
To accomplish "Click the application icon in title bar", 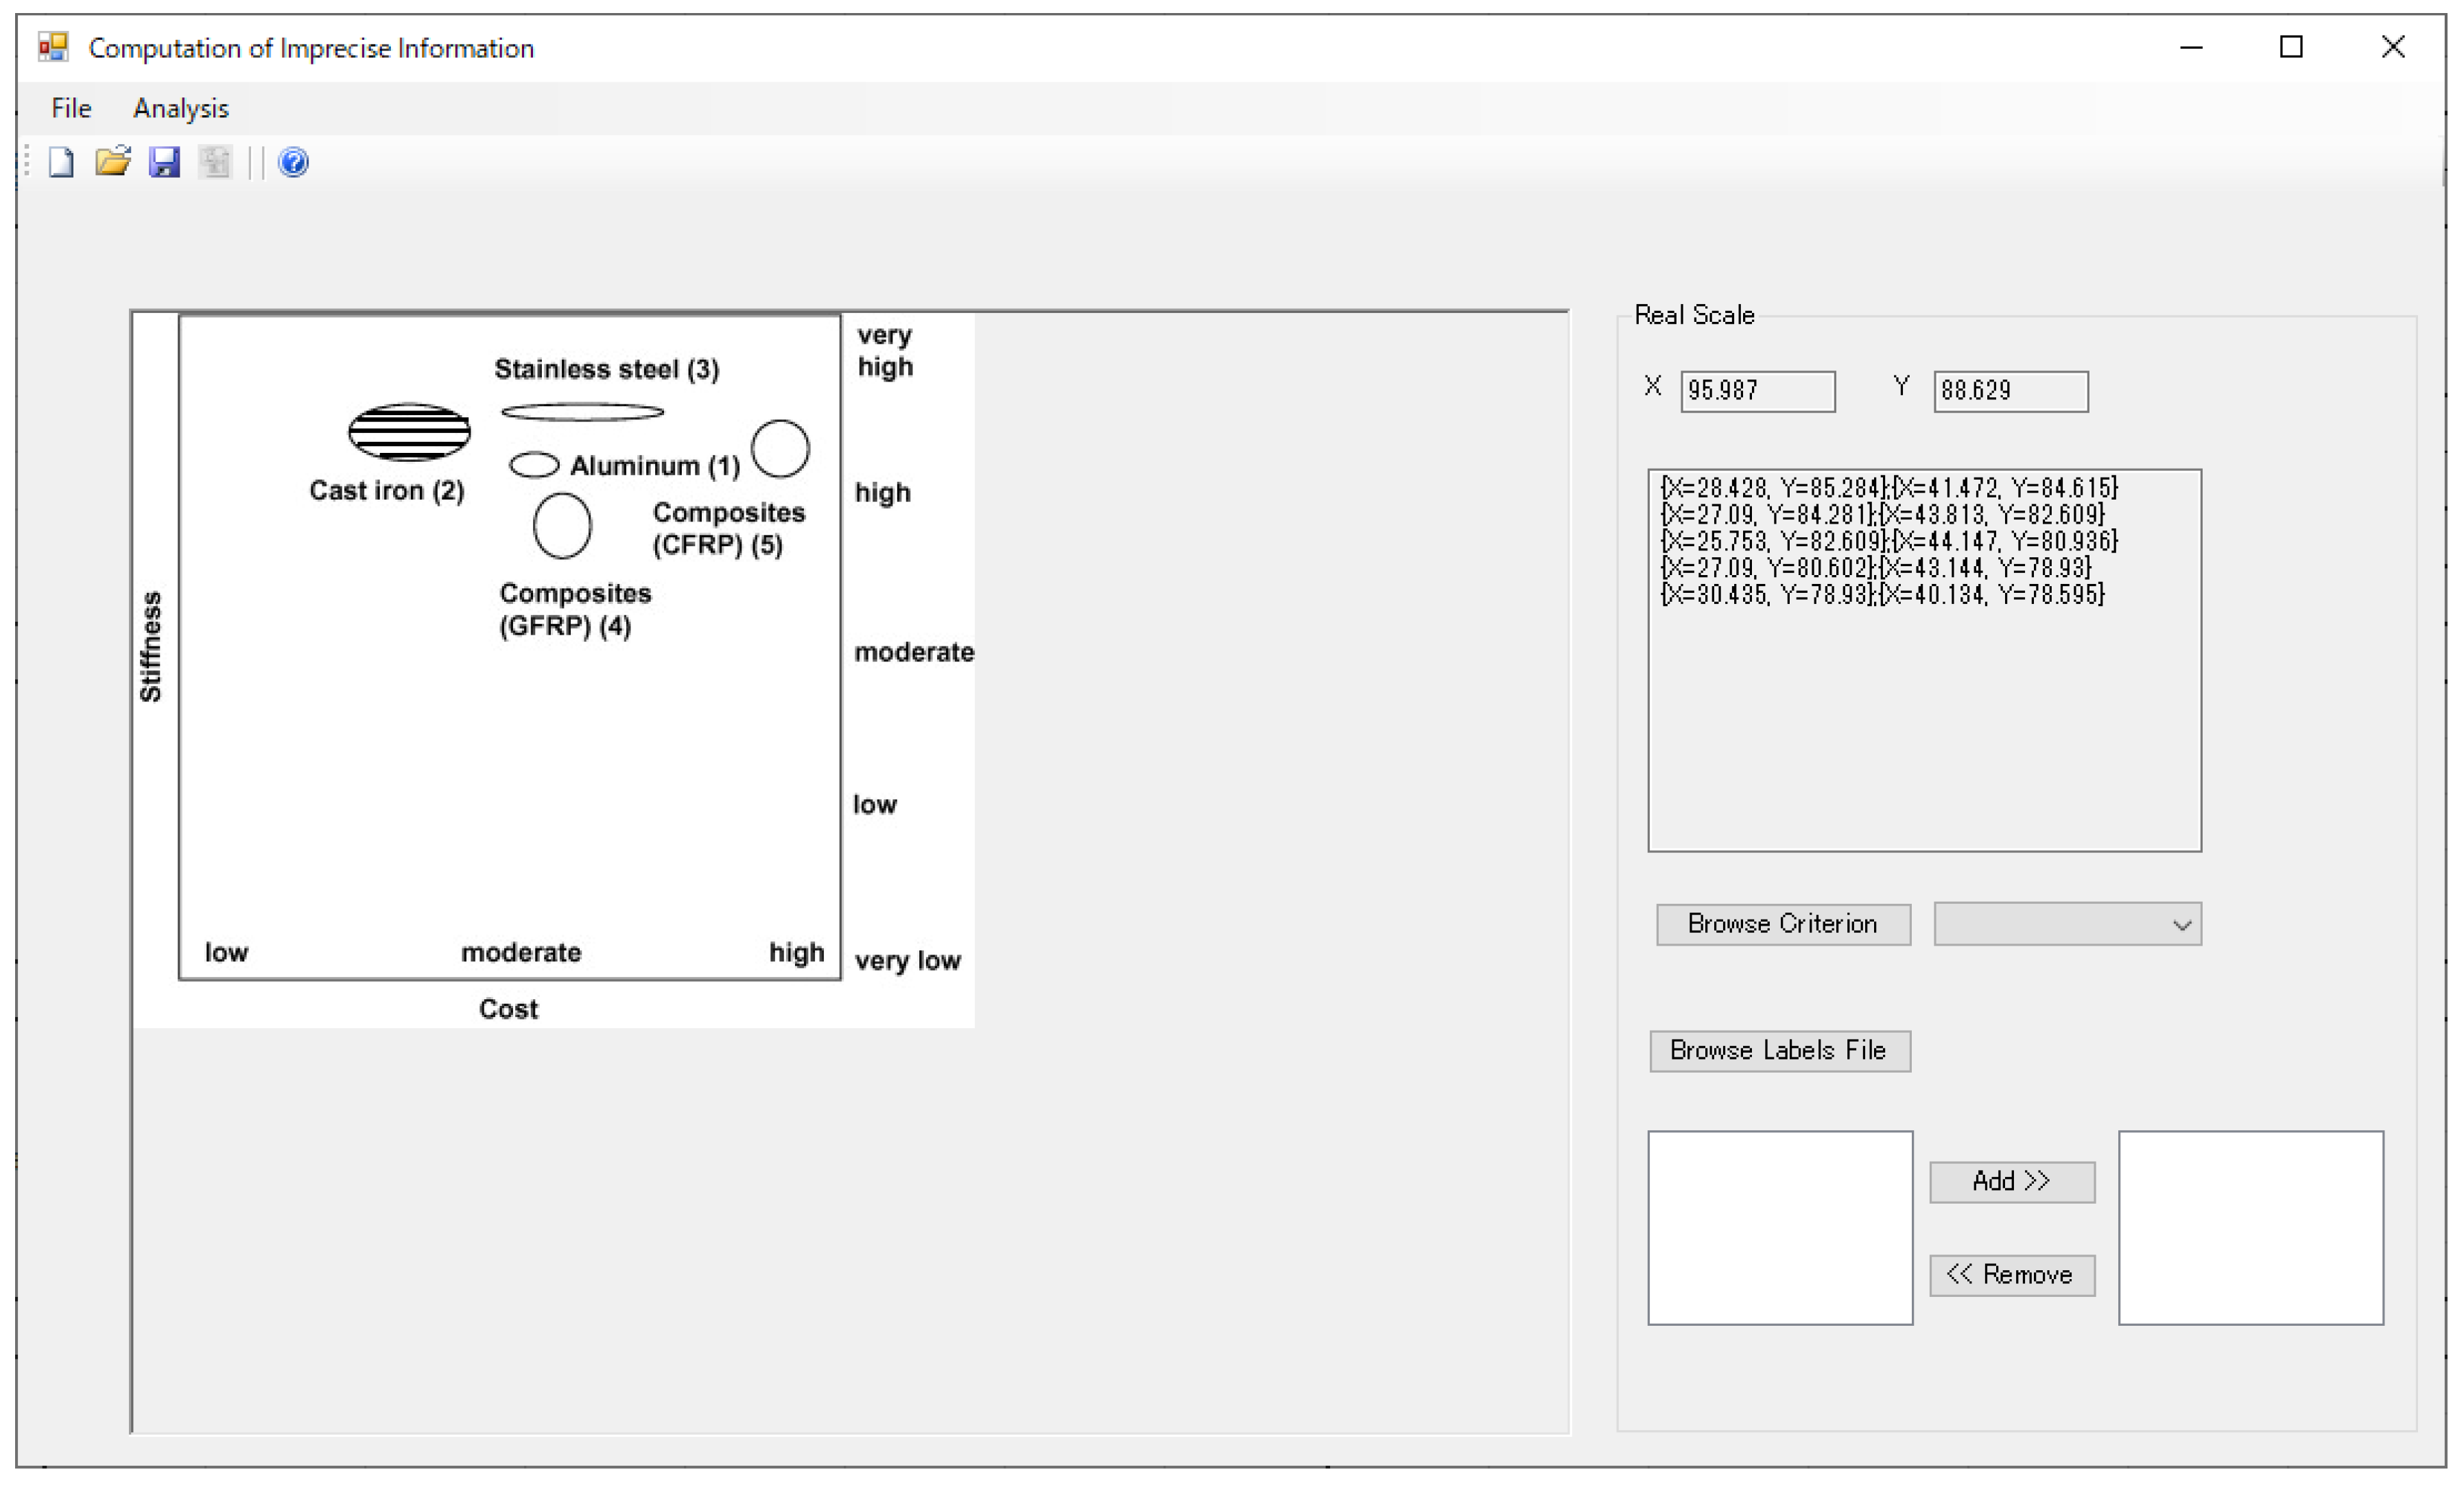I will [53, 47].
